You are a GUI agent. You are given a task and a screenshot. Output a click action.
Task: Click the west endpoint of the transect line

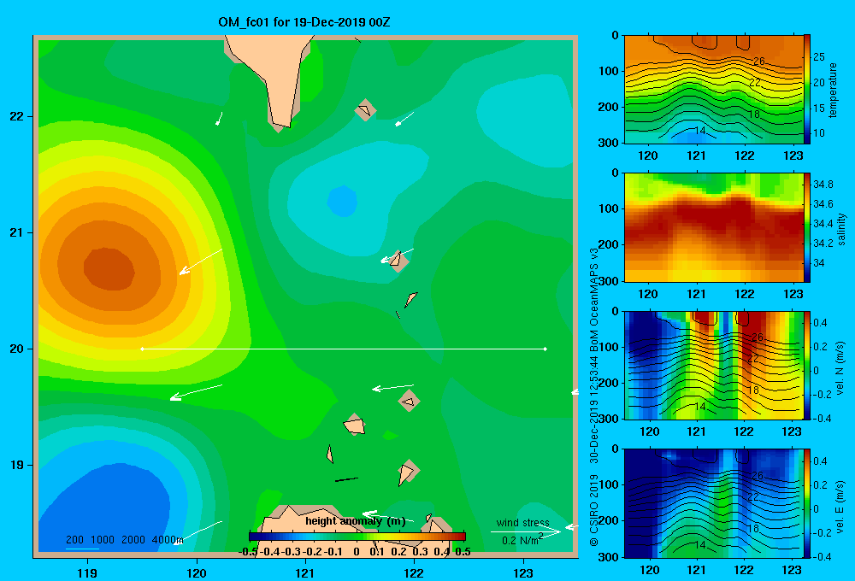pyautogui.click(x=142, y=349)
